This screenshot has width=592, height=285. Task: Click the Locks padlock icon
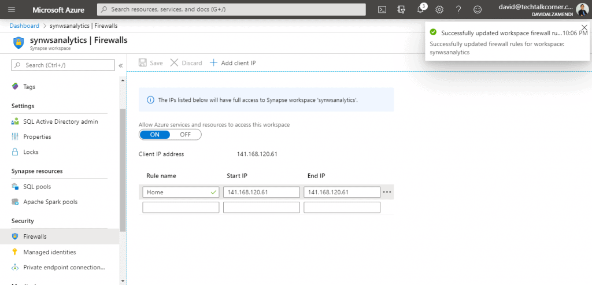15,151
